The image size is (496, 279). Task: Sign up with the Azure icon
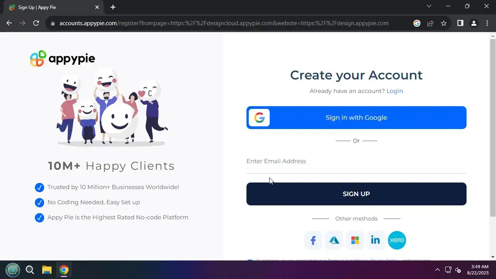(334, 240)
